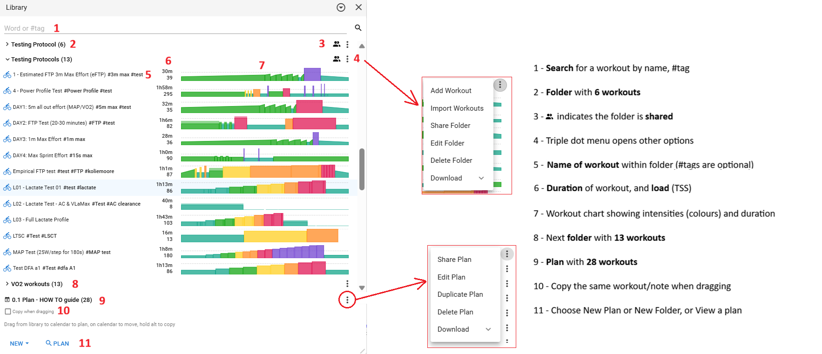Collapse the Testing Protocols (13) folder
The image size is (822, 354).
[7, 59]
